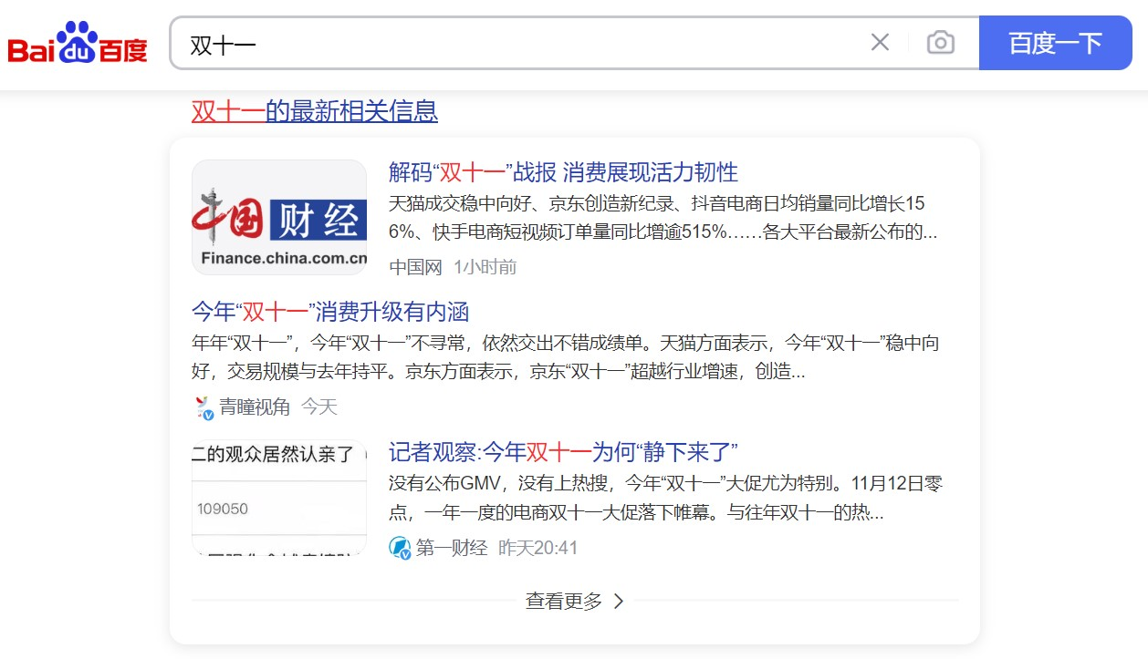Click the 第一财经 source avatar icon
1148x659 pixels.
coord(400,548)
